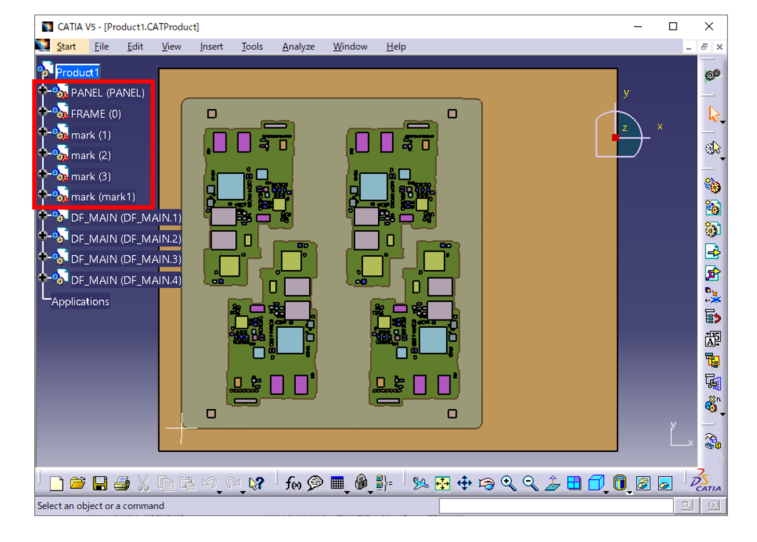Toggle the Multi-View display mode
757x542 pixels.
[x=574, y=483]
